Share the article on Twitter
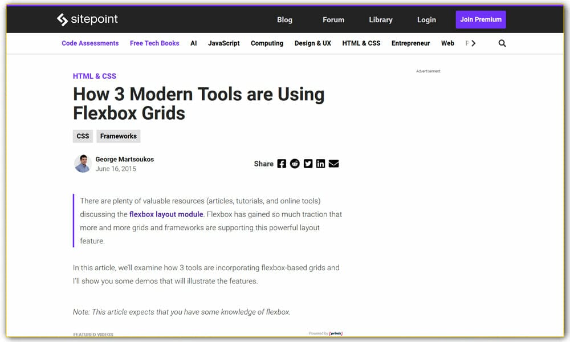570x342 pixels. point(308,164)
